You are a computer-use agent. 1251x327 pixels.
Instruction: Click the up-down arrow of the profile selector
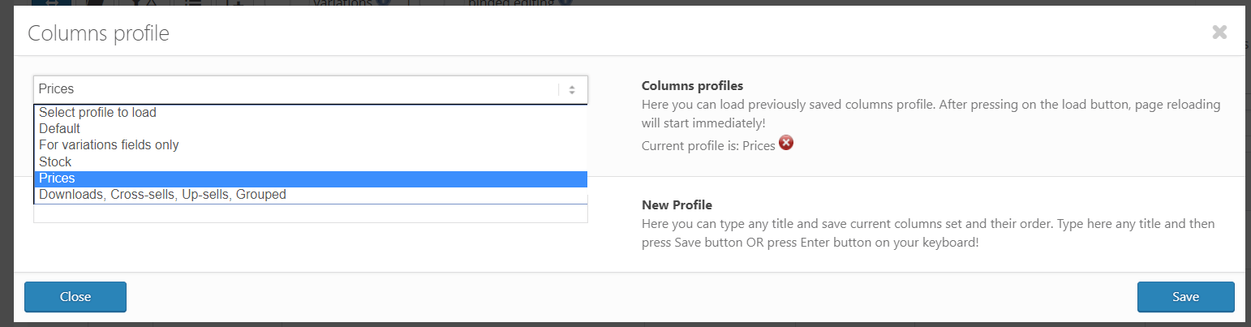(x=572, y=90)
